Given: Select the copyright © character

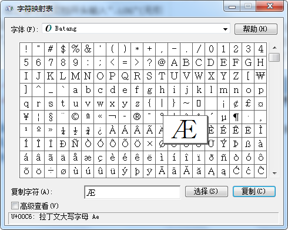Looking at the screenshot, I should pyautogui.click(x=75, y=117).
